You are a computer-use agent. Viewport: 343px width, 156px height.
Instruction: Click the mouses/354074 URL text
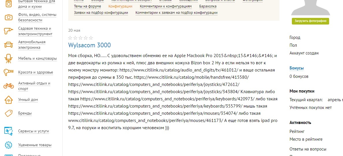coord(153,113)
